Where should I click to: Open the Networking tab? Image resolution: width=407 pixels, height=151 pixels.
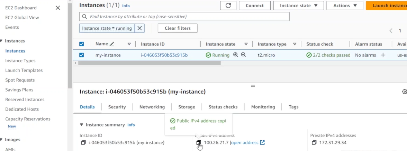(152, 107)
